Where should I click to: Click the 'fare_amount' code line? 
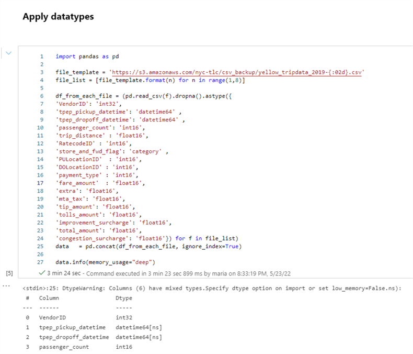click(x=100, y=183)
